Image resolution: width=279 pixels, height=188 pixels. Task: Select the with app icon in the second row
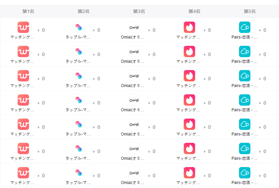click(23, 51)
